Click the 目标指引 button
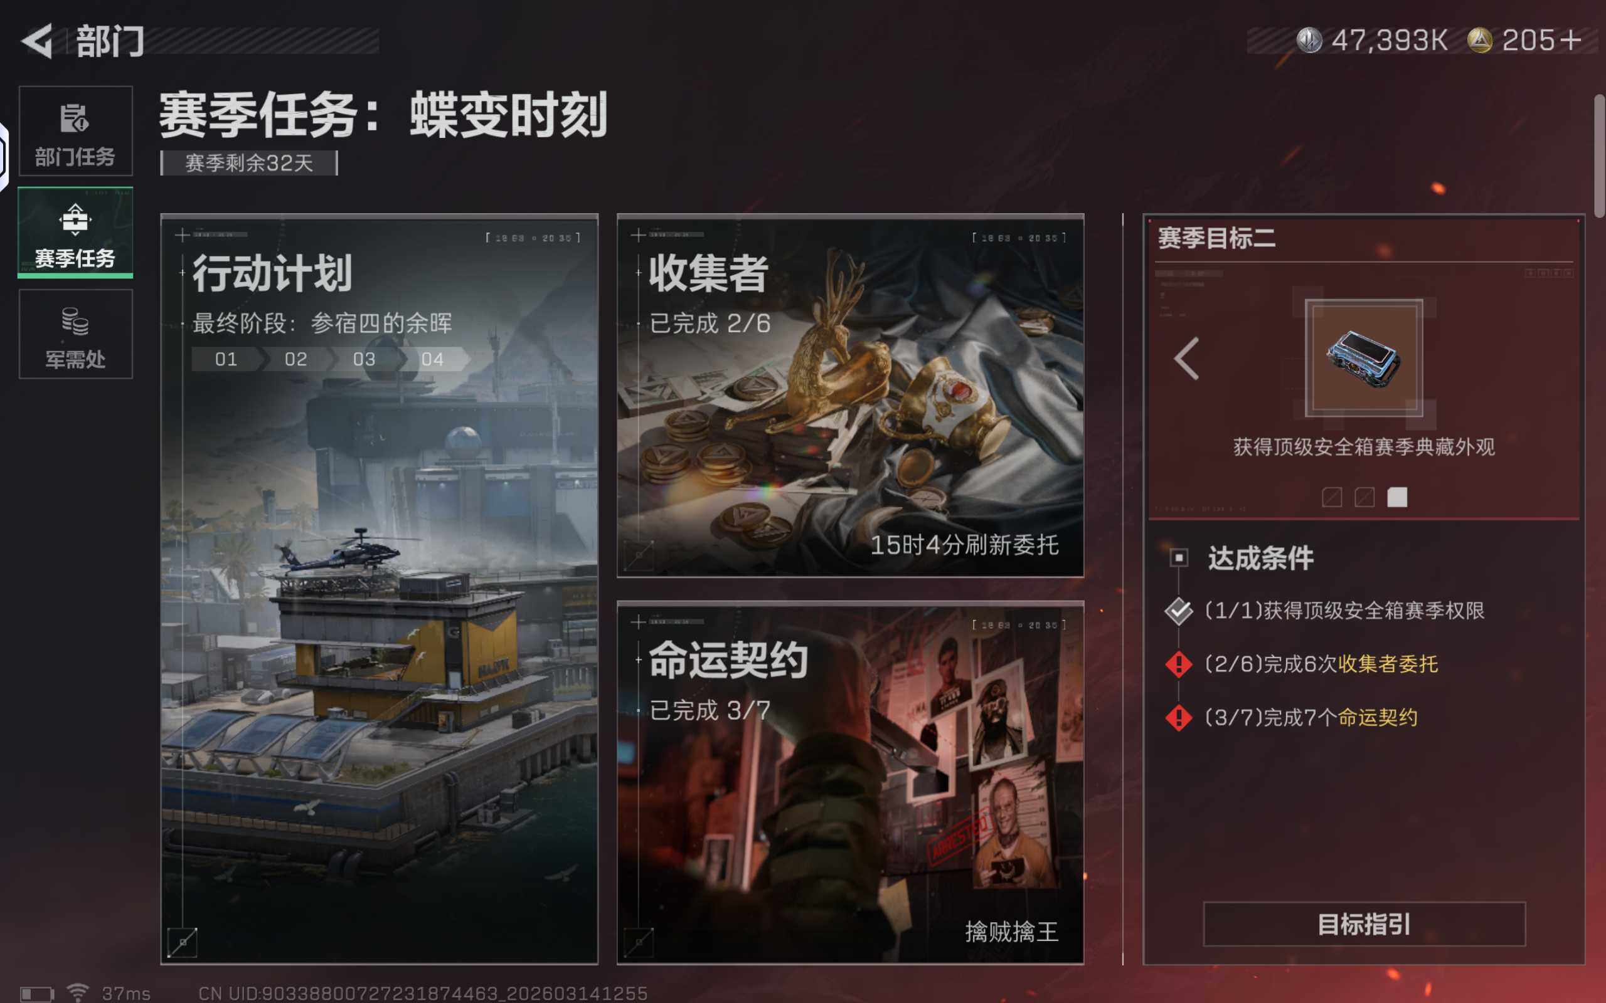Viewport: 1606px width, 1003px height. (1364, 923)
